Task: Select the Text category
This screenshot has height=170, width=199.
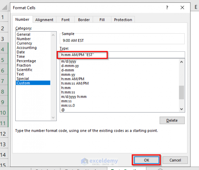Action: pyautogui.click(x=33, y=74)
